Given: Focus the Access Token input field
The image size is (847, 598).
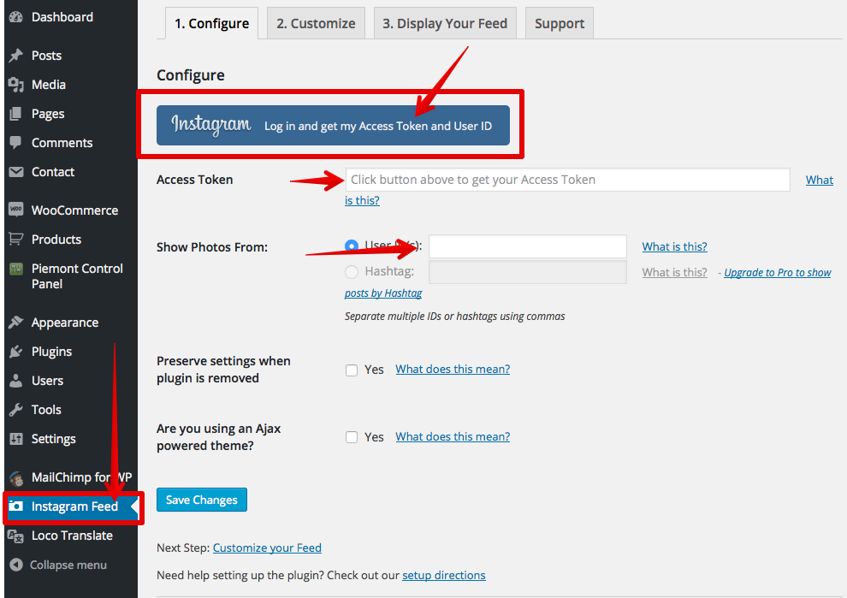Looking at the screenshot, I should [567, 180].
